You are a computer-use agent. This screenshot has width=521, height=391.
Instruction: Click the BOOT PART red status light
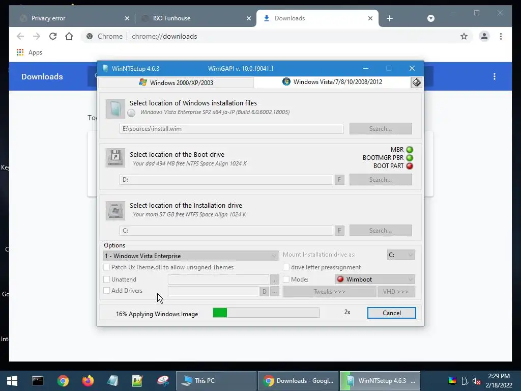410,166
